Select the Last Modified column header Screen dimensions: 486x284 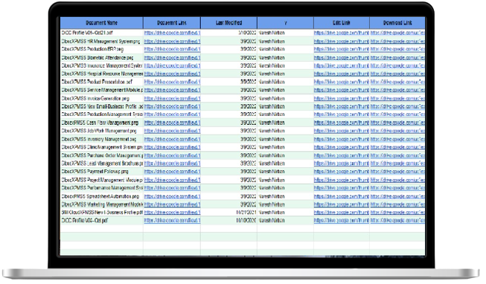(x=228, y=23)
